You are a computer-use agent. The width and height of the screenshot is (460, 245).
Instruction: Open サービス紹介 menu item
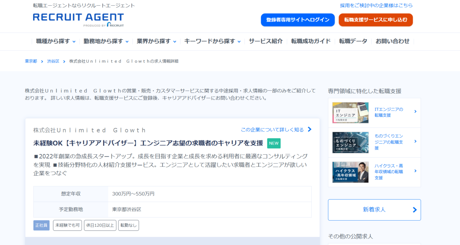click(x=266, y=41)
